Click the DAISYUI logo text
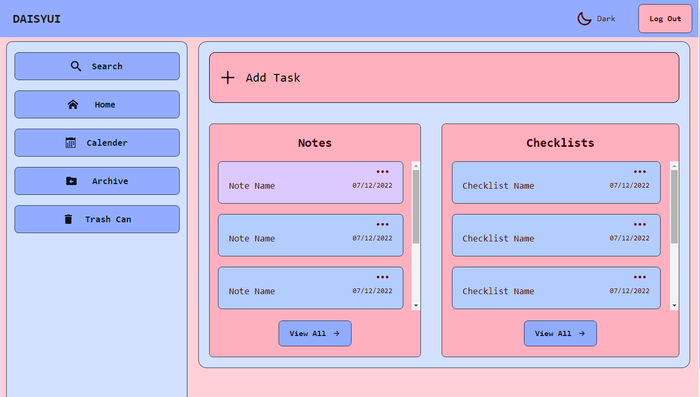The image size is (700, 397). point(37,19)
